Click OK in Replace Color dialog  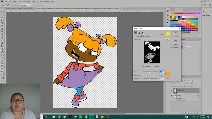coord(176,33)
